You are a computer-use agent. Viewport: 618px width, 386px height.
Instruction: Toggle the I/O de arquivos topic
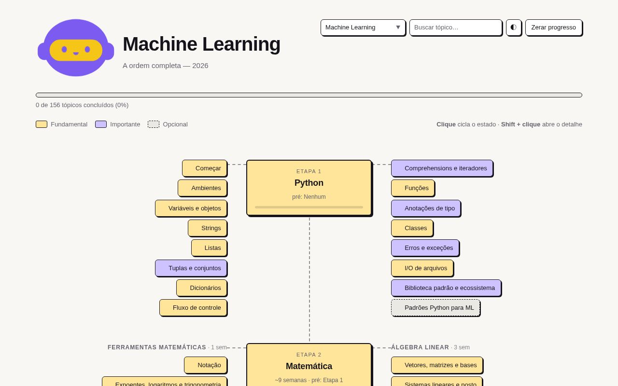click(422, 268)
